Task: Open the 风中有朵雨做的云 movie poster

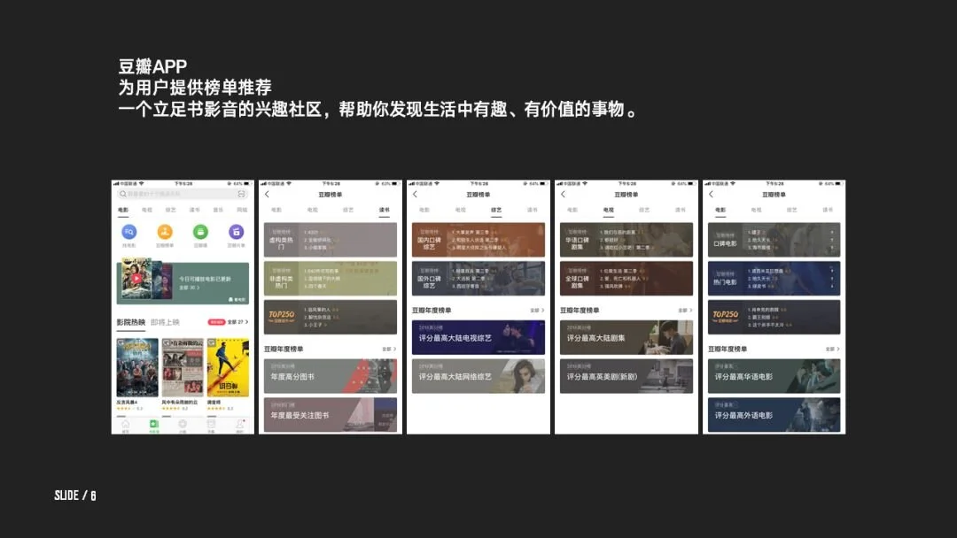Action: tap(183, 367)
